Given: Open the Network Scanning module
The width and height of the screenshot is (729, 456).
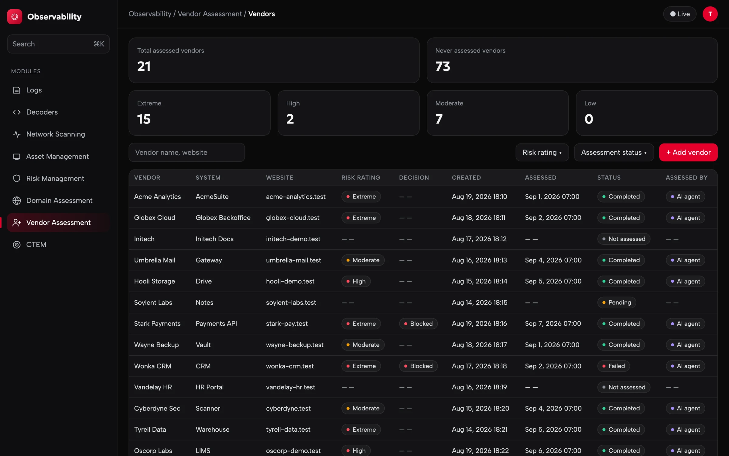Looking at the screenshot, I should [x=58, y=134].
